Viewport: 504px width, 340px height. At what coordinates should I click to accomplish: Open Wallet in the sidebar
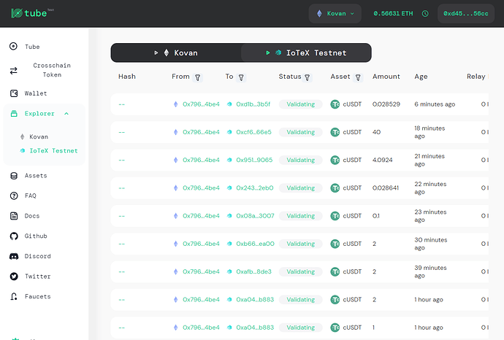pyautogui.click(x=36, y=93)
